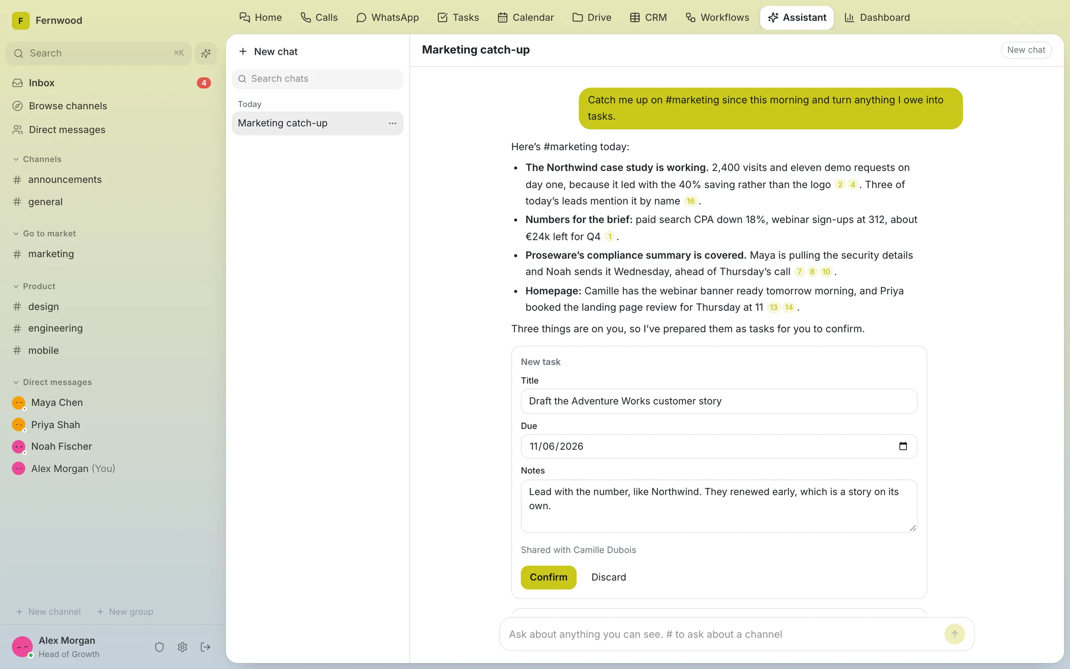Open citation 10 reference badge
This screenshot has height=669, width=1070.
click(x=826, y=272)
